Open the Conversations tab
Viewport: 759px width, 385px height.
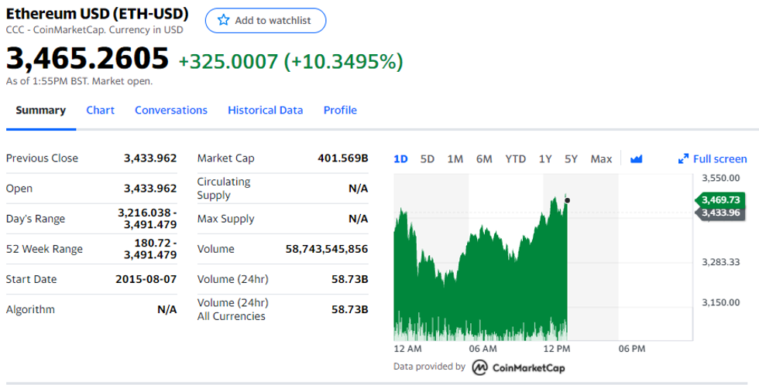coord(171,111)
